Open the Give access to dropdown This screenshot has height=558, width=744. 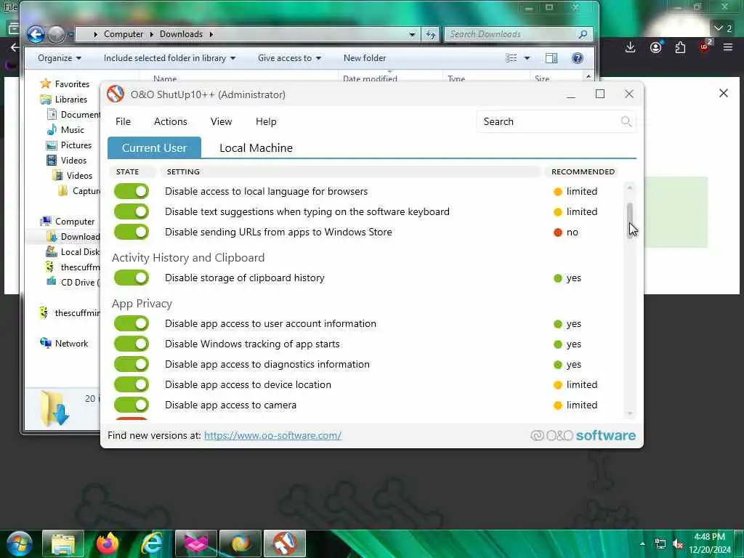tap(289, 58)
